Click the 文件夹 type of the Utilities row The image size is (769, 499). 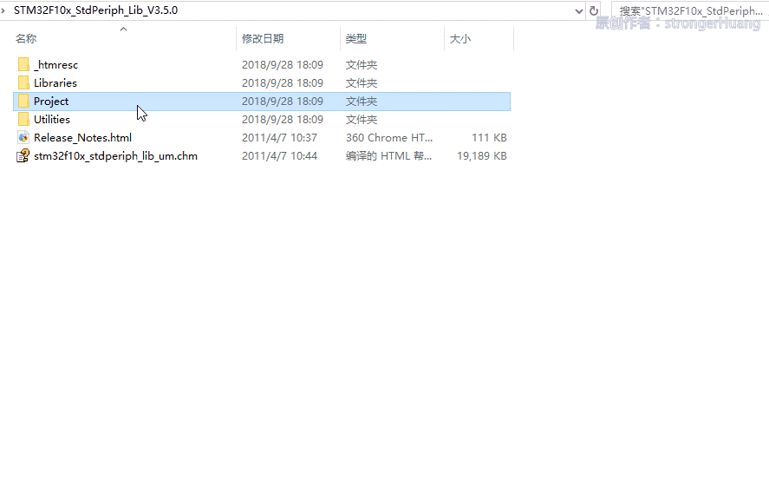tap(362, 120)
